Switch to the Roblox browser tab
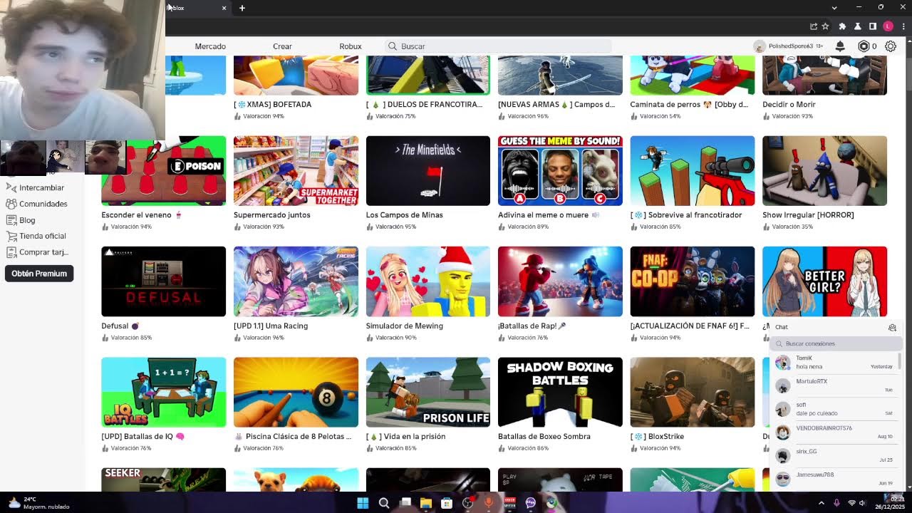The height and width of the screenshot is (513, 912). click(192, 8)
